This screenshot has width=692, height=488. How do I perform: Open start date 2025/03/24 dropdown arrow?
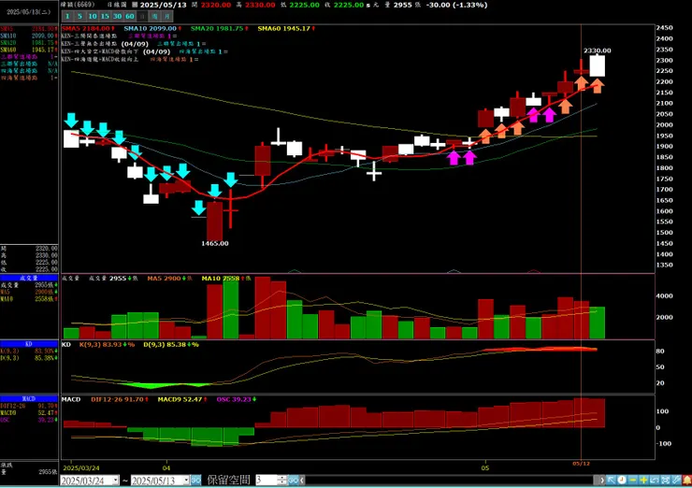pyautogui.click(x=116, y=481)
